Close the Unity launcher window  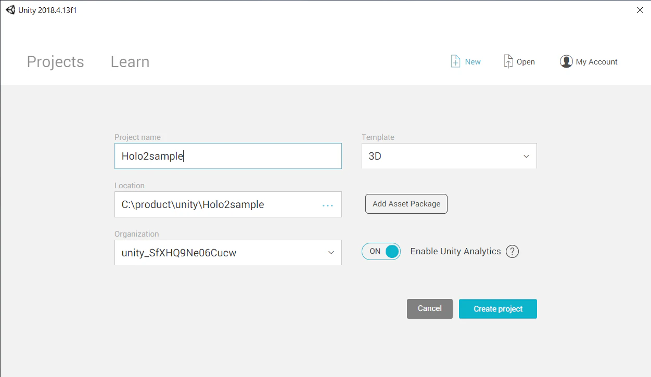coord(640,10)
